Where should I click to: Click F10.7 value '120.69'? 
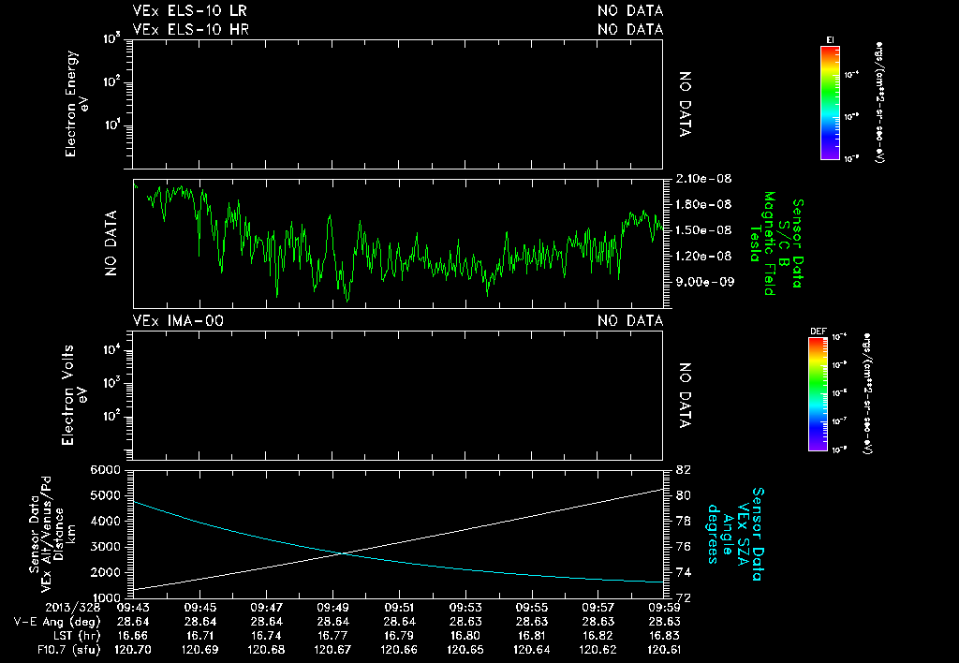click(x=199, y=650)
